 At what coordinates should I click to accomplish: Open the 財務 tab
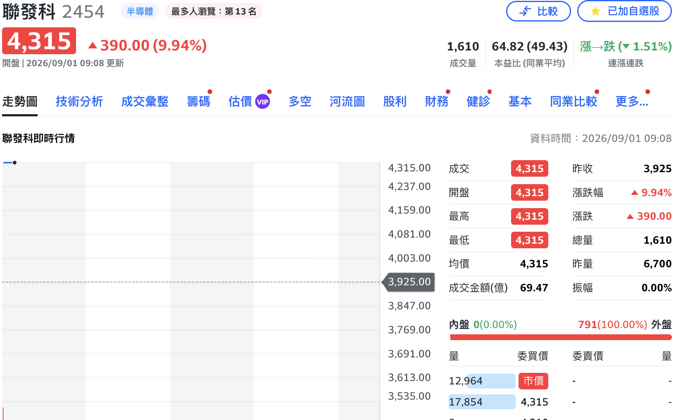tap(437, 101)
